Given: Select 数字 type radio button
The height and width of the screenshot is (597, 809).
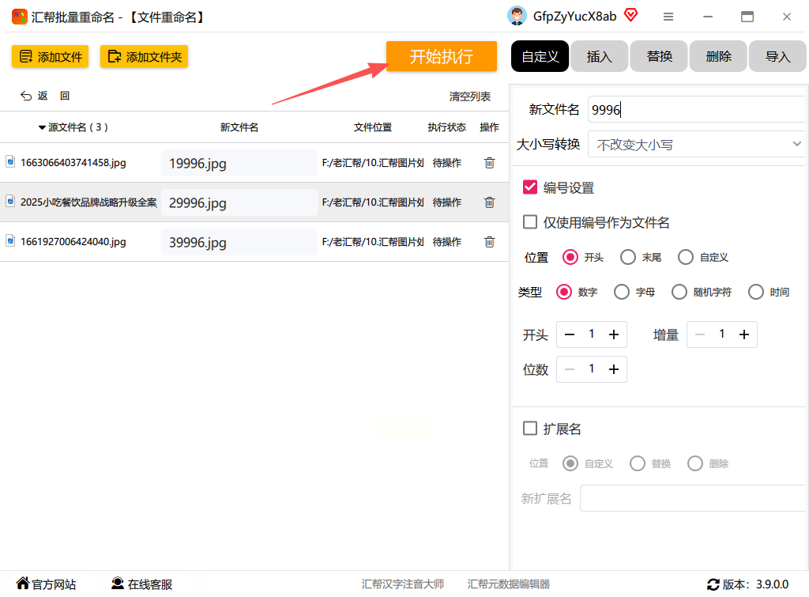Looking at the screenshot, I should (564, 292).
